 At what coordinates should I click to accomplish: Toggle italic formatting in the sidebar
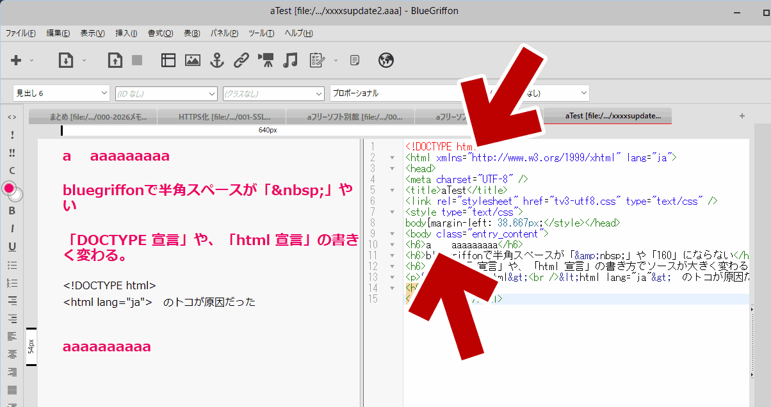(12, 228)
